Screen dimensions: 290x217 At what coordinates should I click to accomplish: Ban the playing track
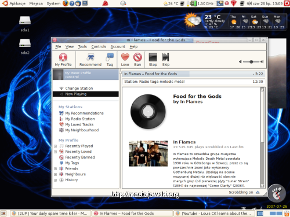tap(137, 60)
